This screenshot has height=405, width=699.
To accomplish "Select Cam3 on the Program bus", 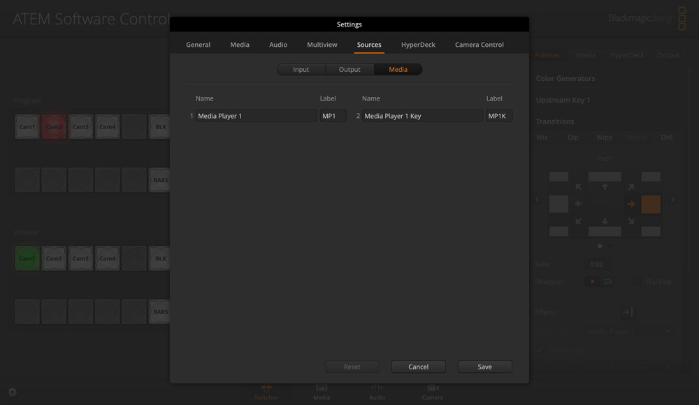I will tap(80, 127).
